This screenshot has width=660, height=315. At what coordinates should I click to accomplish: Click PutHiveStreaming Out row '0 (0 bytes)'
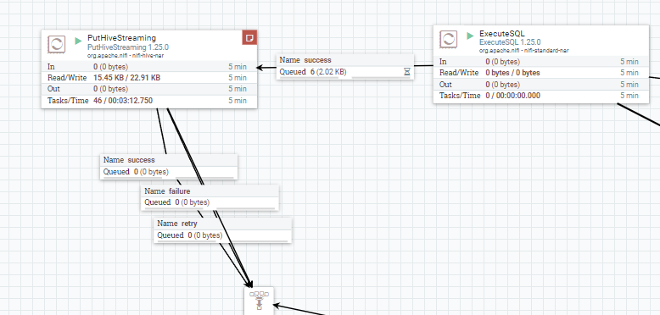click(110, 89)
